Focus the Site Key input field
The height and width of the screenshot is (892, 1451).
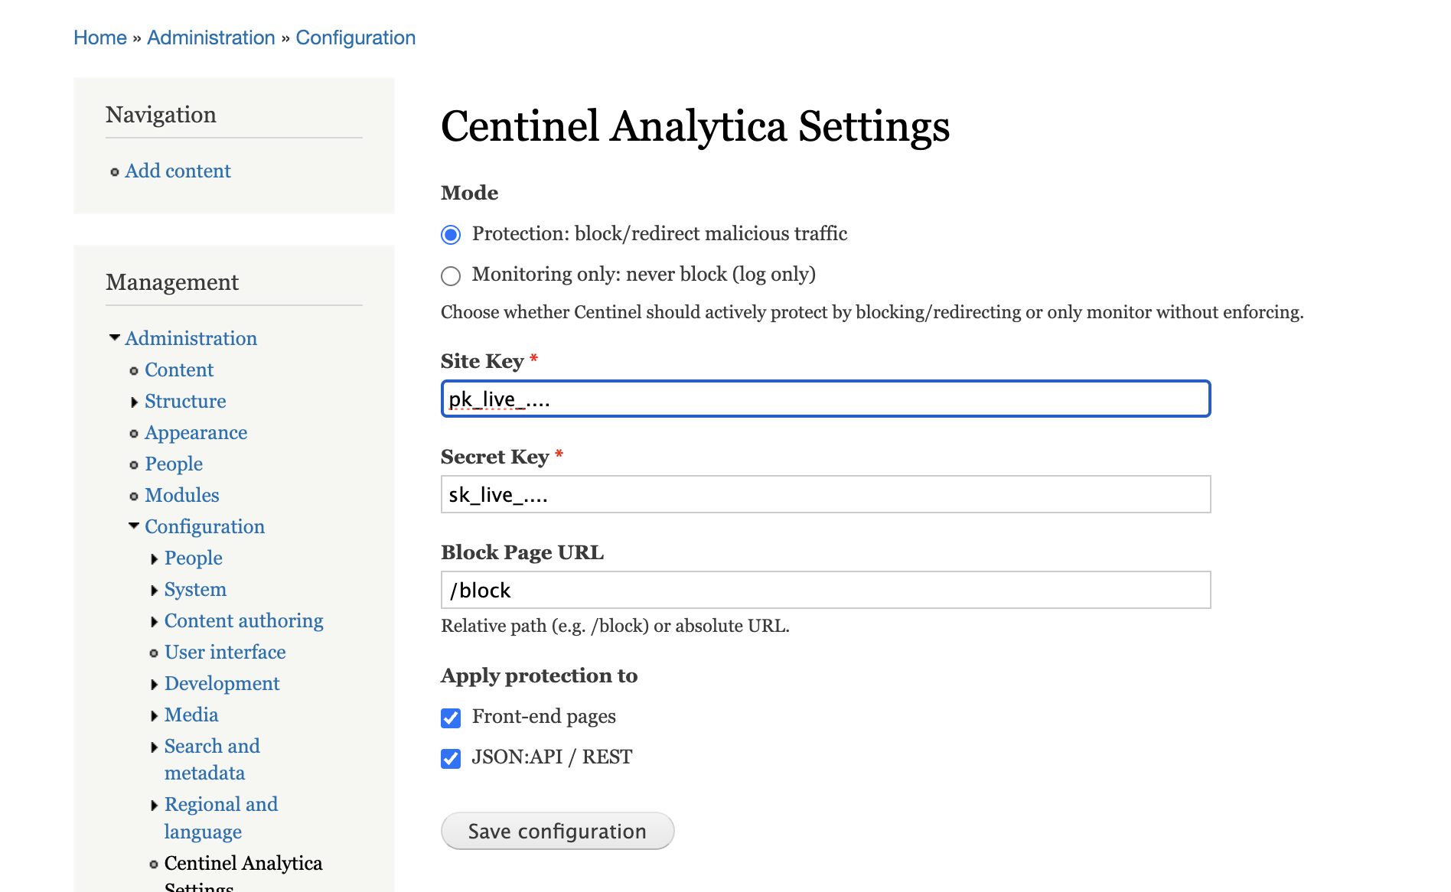825,399
